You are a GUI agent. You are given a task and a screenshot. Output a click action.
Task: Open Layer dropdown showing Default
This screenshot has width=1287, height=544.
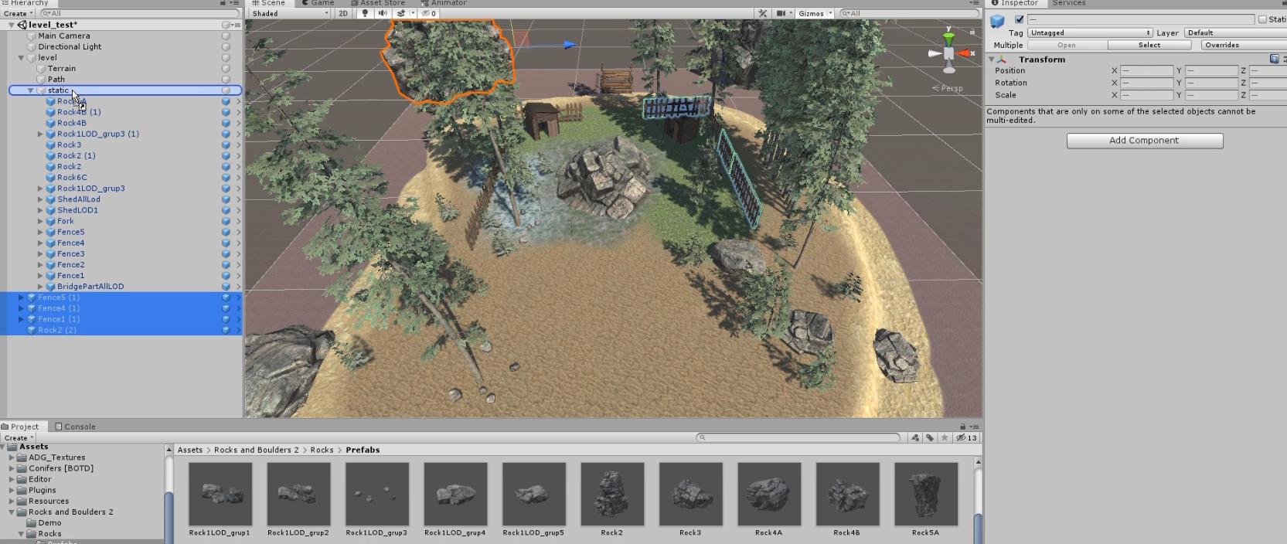click(1235, 32)
